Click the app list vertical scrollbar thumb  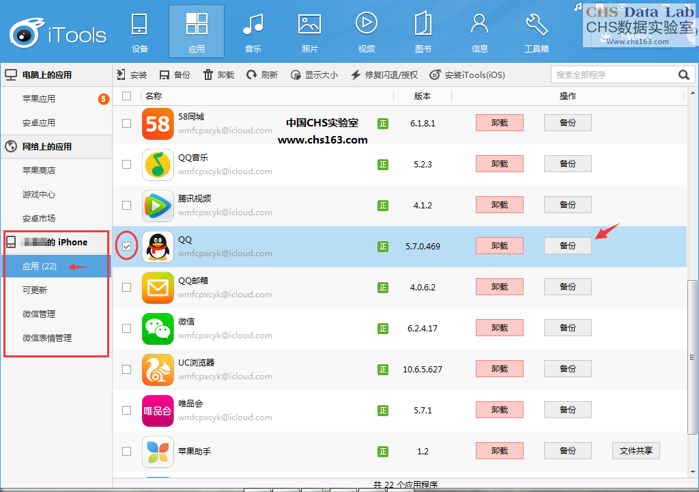click(692, 357)
